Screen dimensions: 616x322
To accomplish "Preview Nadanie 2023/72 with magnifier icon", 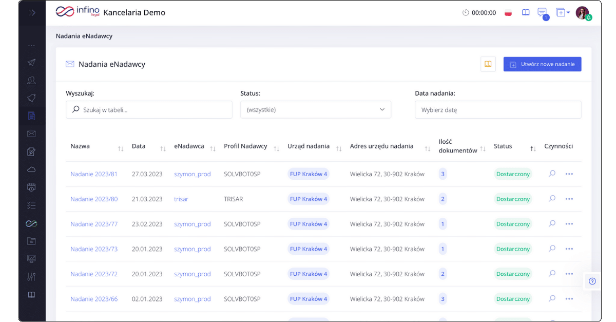I will [552, 274].
